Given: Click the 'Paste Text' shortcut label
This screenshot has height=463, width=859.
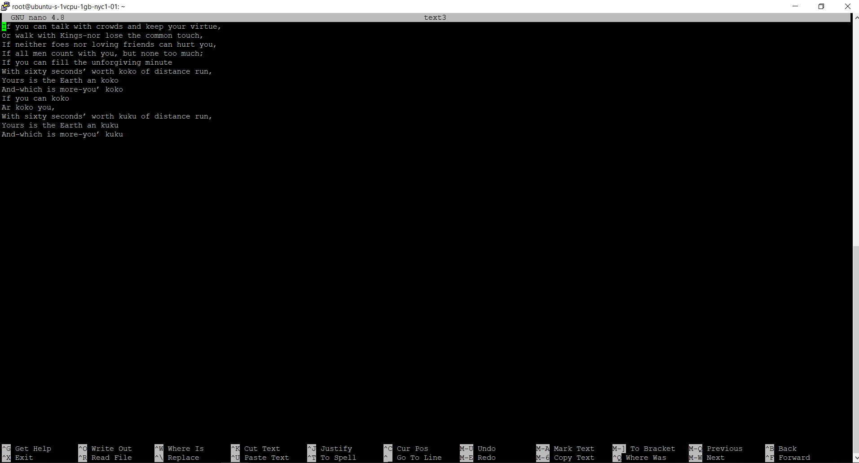Looking at the screenshot, I should 267,458.
